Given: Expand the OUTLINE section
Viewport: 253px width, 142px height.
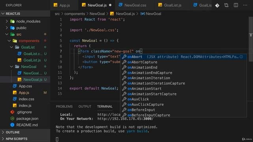Looking at the screenshot, I should 3,132.
